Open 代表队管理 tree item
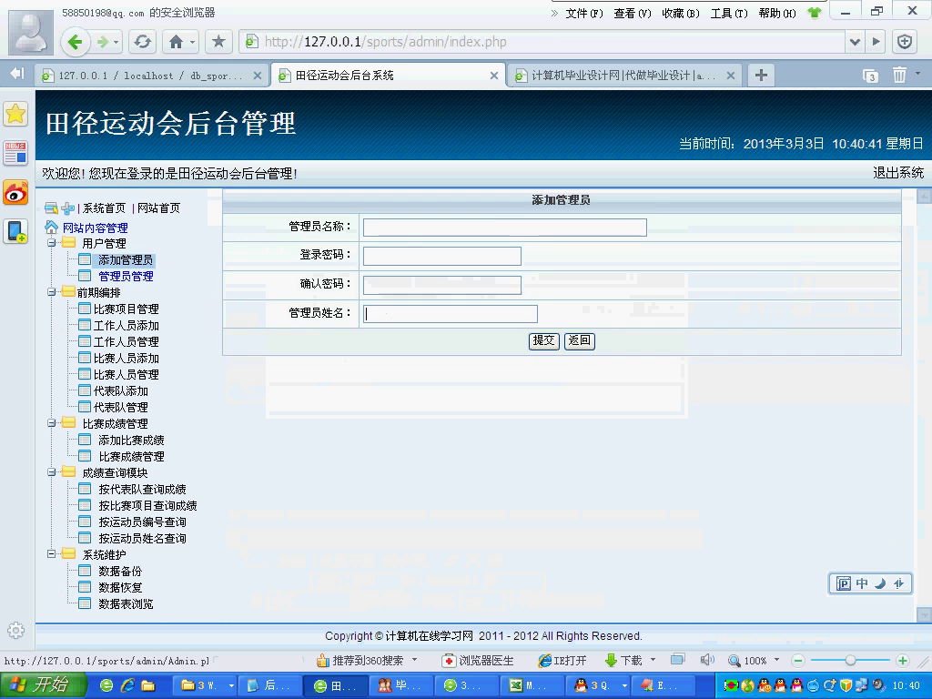The image size is (932, 699). (x=121, y=408)
